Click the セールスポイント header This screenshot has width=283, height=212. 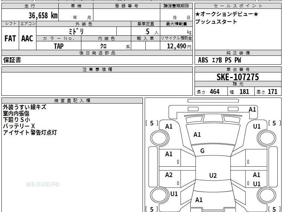pyautogui.click(x=238, y=6)
